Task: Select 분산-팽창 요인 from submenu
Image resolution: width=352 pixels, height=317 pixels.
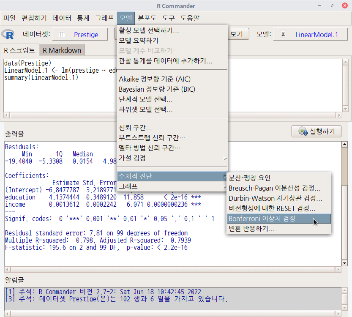Action: point(279,178)
